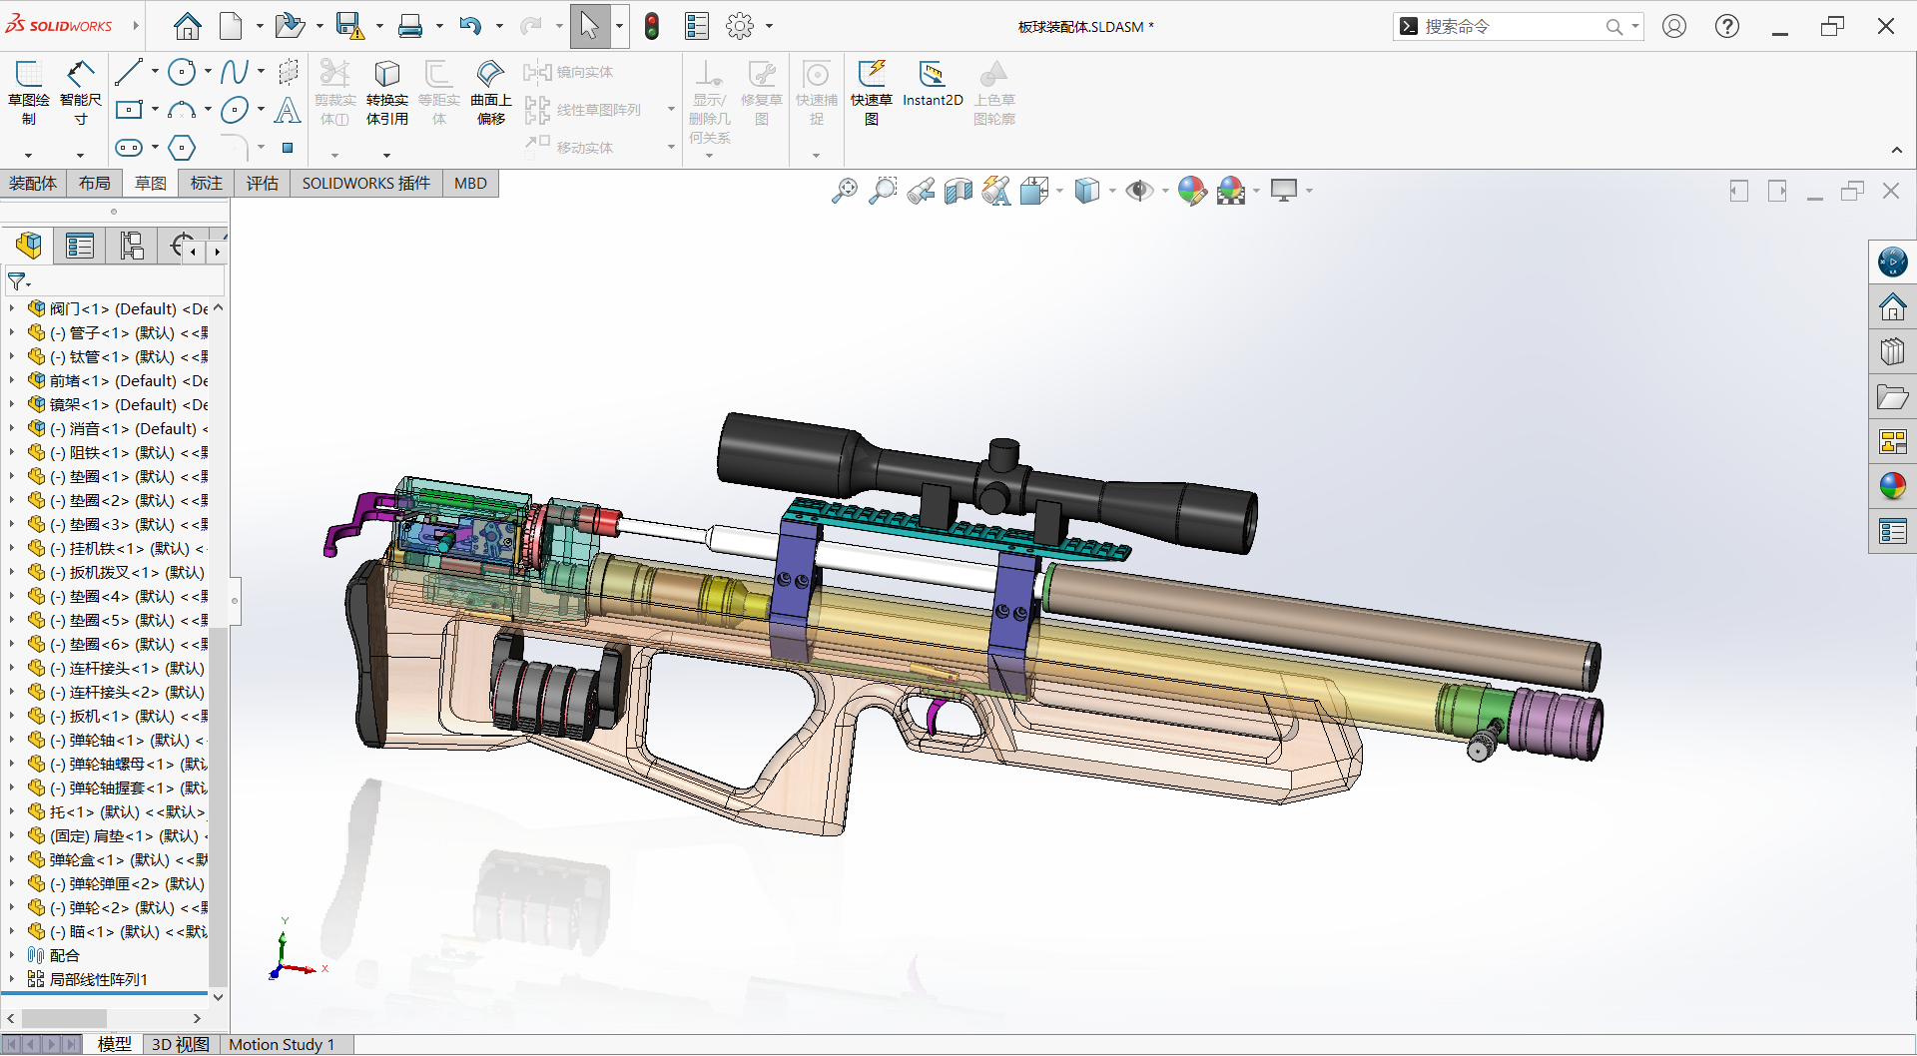The height and width of the screenshot is (1056, 1917).
Task: Activate the Select cursor tool
Action: (590, 26)
